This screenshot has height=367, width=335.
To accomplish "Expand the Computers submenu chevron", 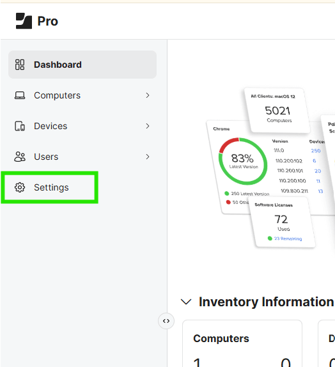I will [148, 95].
